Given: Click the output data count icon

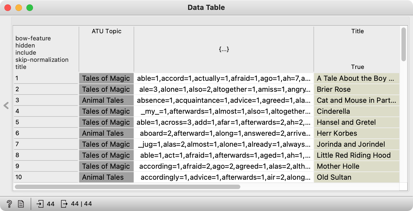Looking at the screenshot, I should (64, 204).
